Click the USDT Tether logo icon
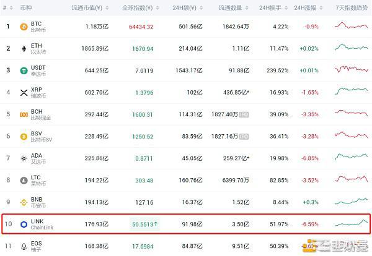 click(x=24, y=70)
